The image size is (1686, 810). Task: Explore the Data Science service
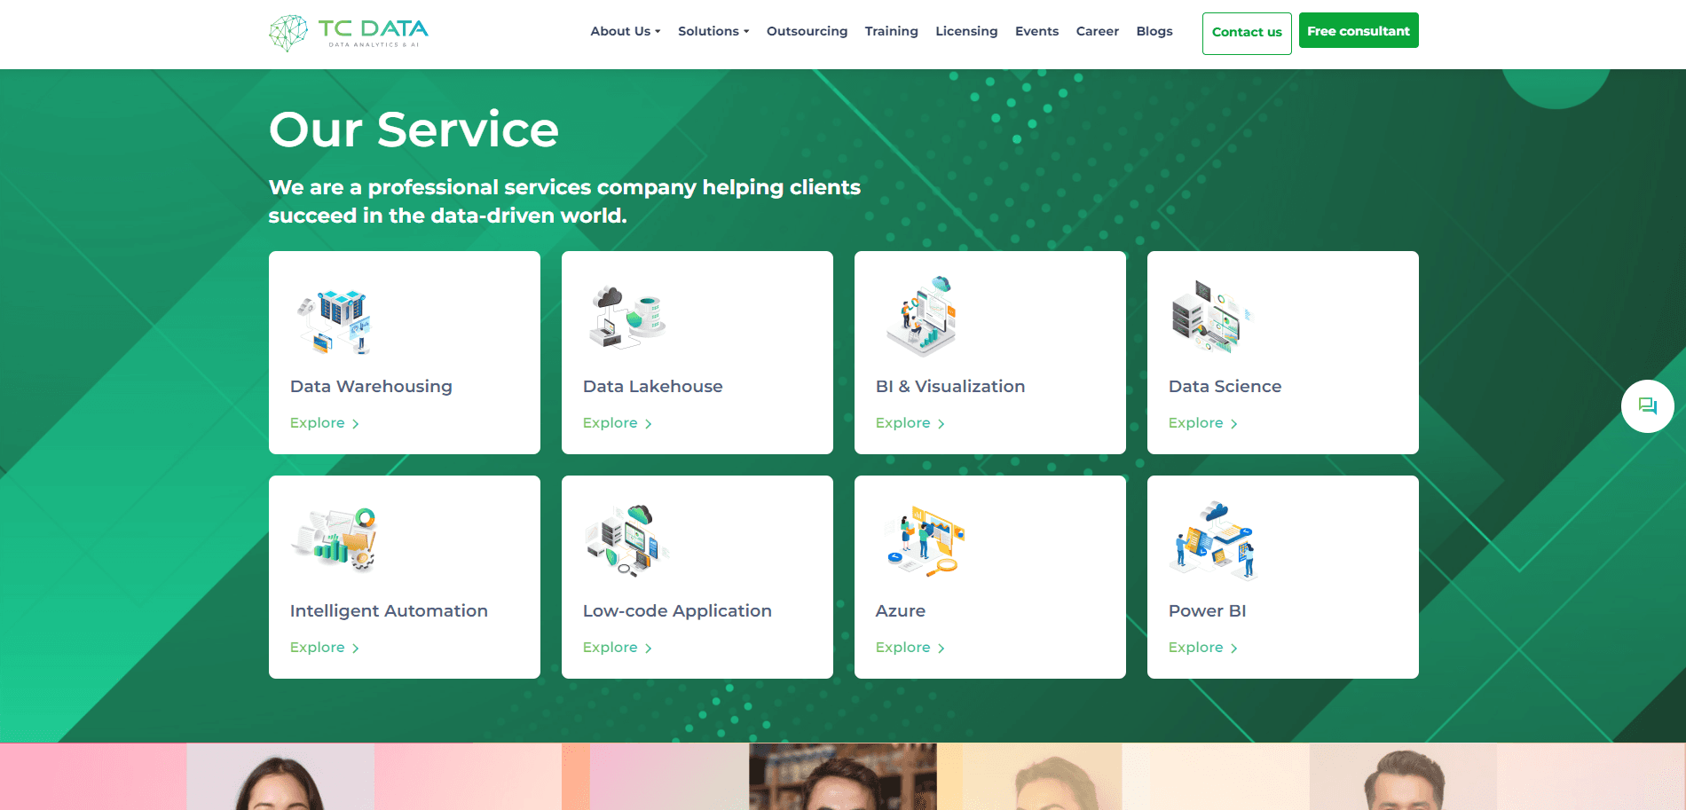[x=1202, y=423]
